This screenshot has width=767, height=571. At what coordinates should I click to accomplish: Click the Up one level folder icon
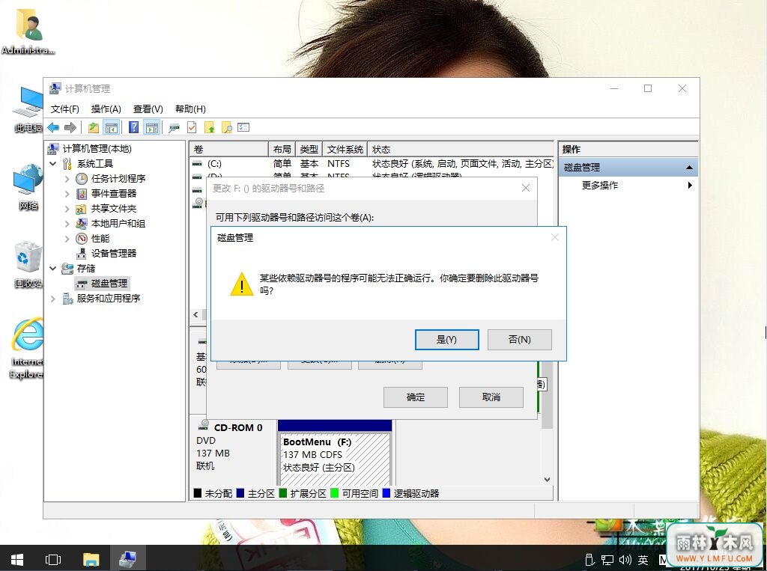93,127
